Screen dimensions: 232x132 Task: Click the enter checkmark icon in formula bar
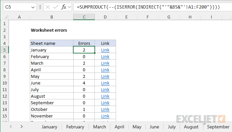tap(55, 7)
